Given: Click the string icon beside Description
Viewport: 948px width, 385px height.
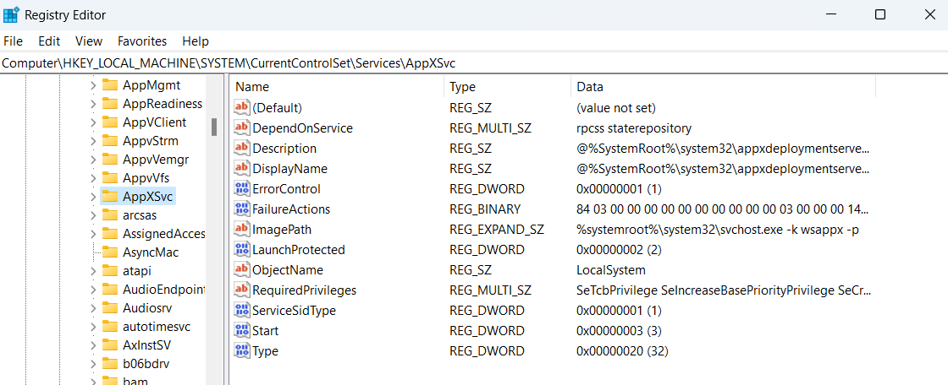Looking at the screenshot, I should point(242,149).
